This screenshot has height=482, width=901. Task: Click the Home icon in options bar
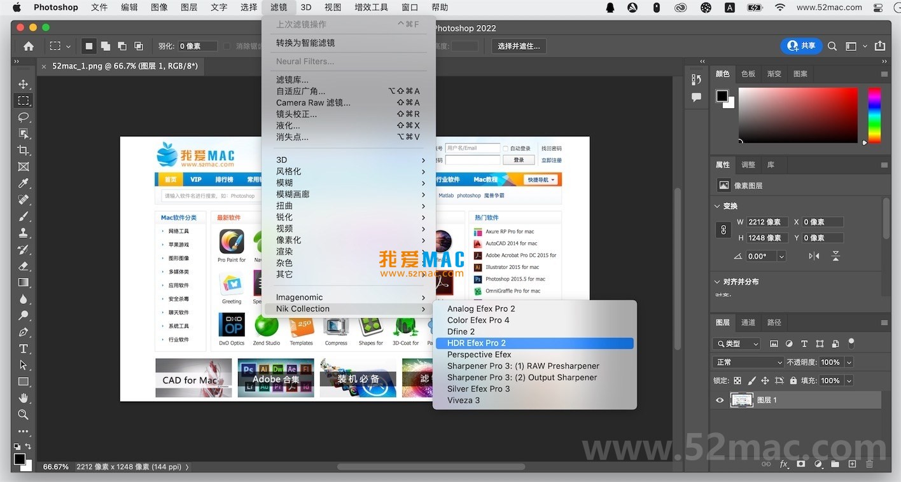pos(29,46)
